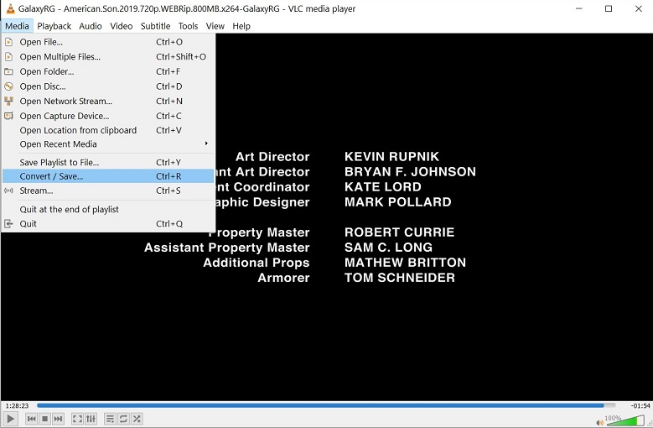Toggle loop repeat mode
The image size is (653, 428).
pos(123,419)
